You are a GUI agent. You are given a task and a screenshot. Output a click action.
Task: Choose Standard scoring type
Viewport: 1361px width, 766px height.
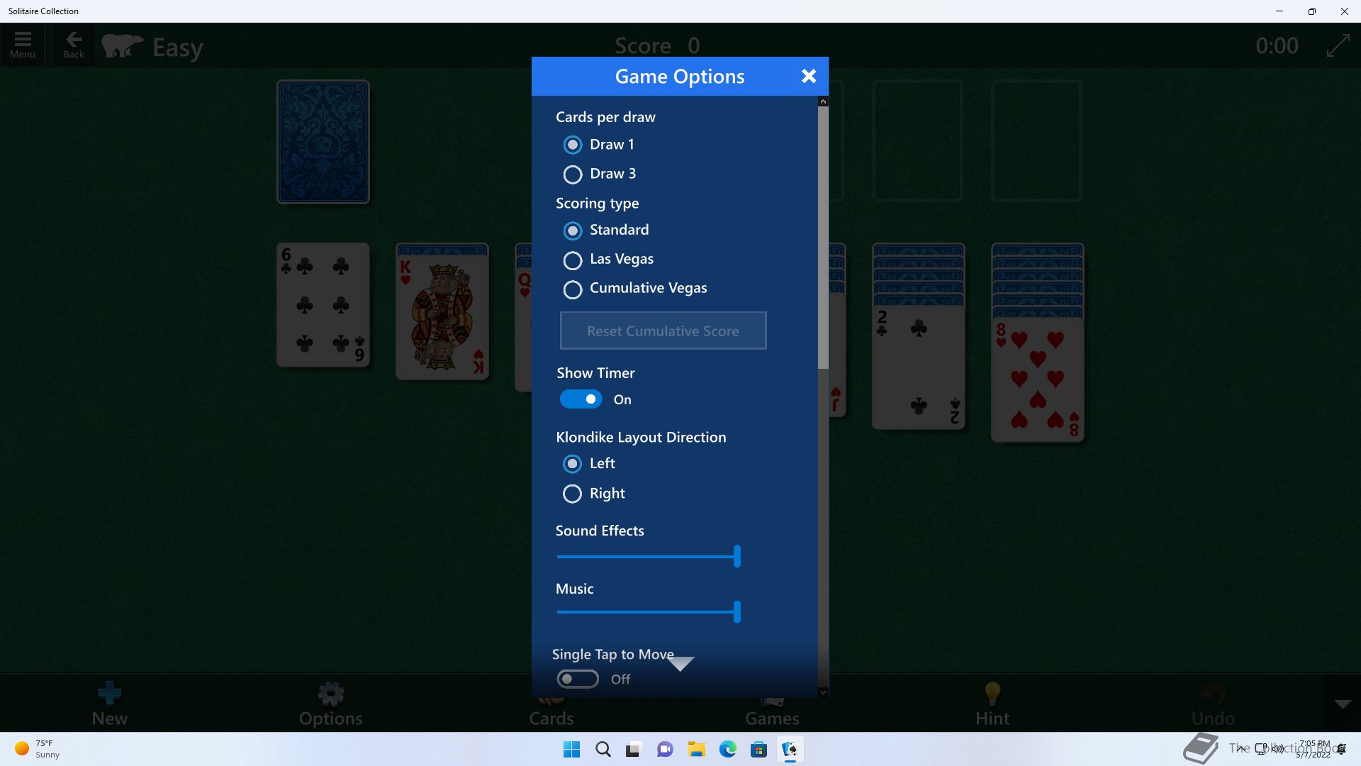click(x=572, y=231)
